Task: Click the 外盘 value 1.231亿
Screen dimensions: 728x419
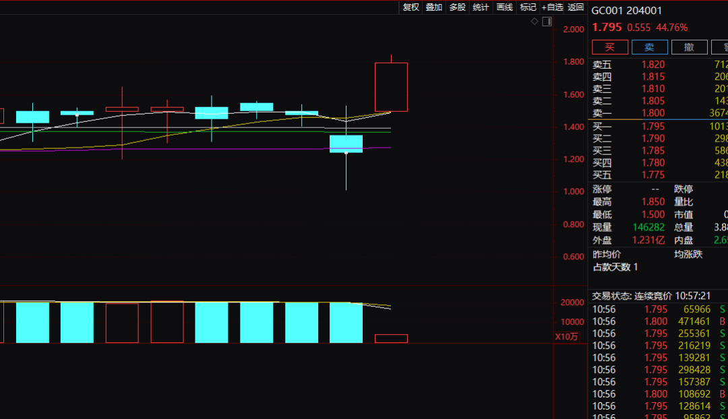Action: pyautogui.click(x=648, y=240)
